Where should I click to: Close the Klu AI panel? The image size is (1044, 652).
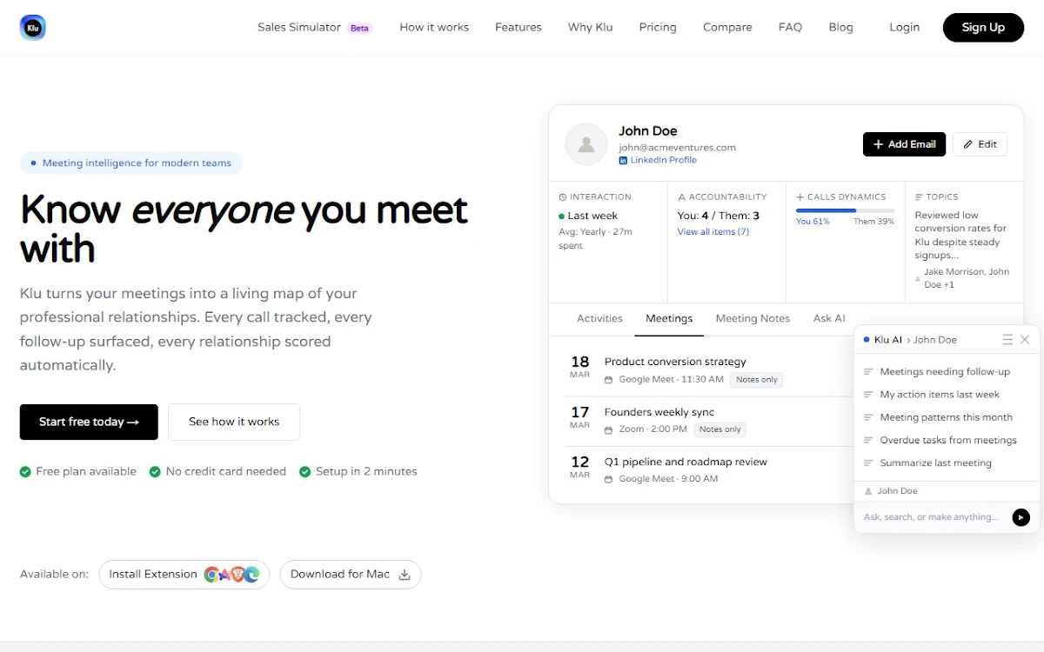coord(1025,340)
